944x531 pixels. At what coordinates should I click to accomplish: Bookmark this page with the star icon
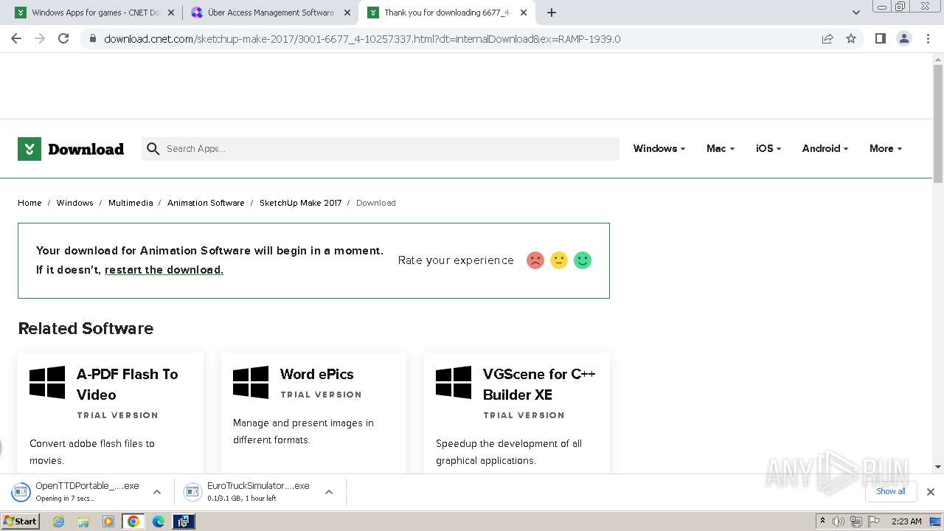pyautogui.click(x=851, y=38)
